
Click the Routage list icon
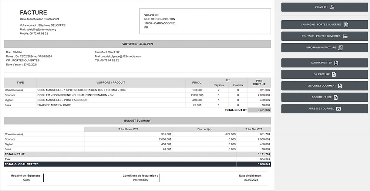(345, 36)
